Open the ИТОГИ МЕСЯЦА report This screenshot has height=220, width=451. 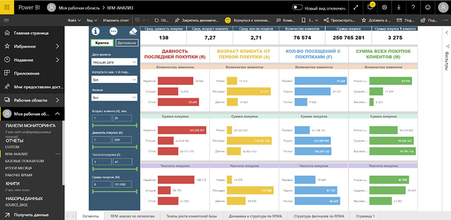(19, 168)
